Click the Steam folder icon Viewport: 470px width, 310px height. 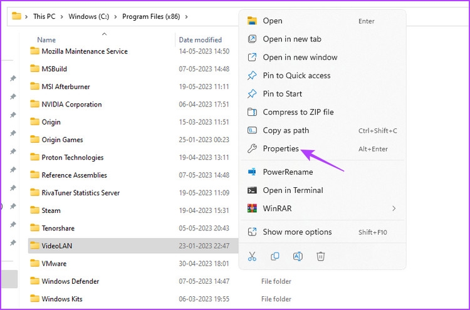[x=34, y=210]
